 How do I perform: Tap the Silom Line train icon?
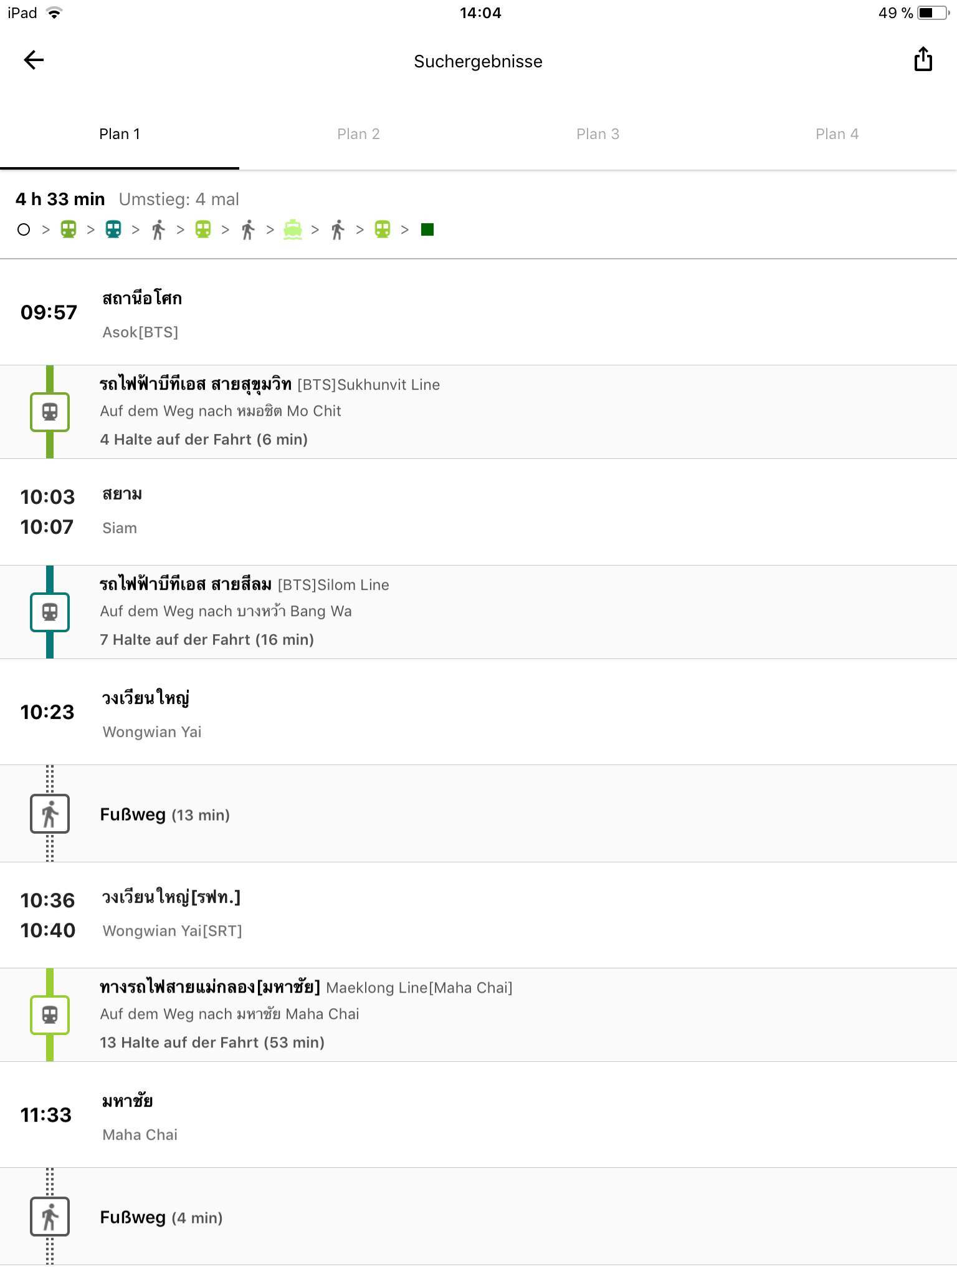[x=50, y=612]
